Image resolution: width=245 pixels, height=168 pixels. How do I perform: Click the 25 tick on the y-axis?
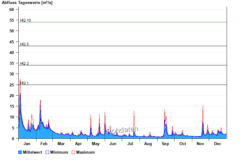pyautogui.click(x=12, y=85)
